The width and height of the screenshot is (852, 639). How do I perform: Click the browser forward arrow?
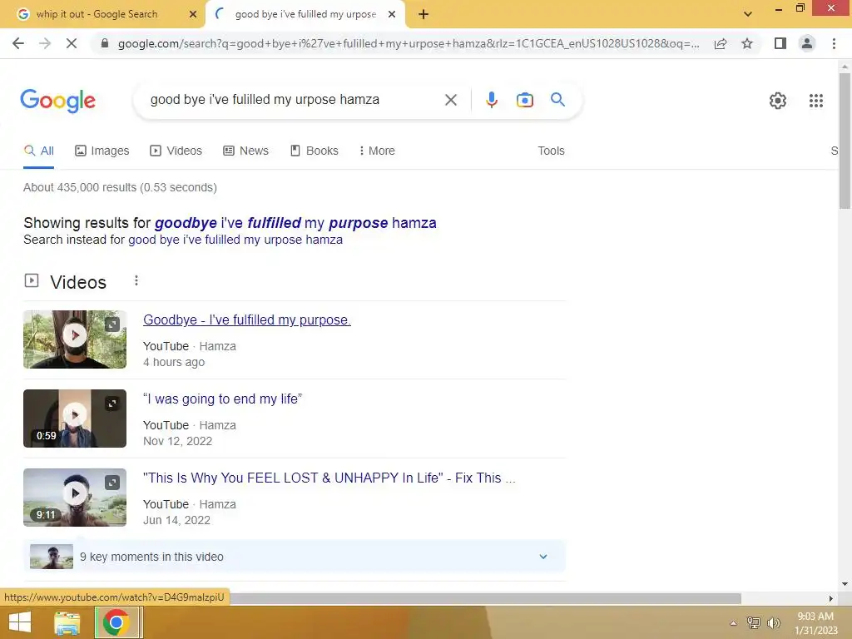[x=45, y=43]
